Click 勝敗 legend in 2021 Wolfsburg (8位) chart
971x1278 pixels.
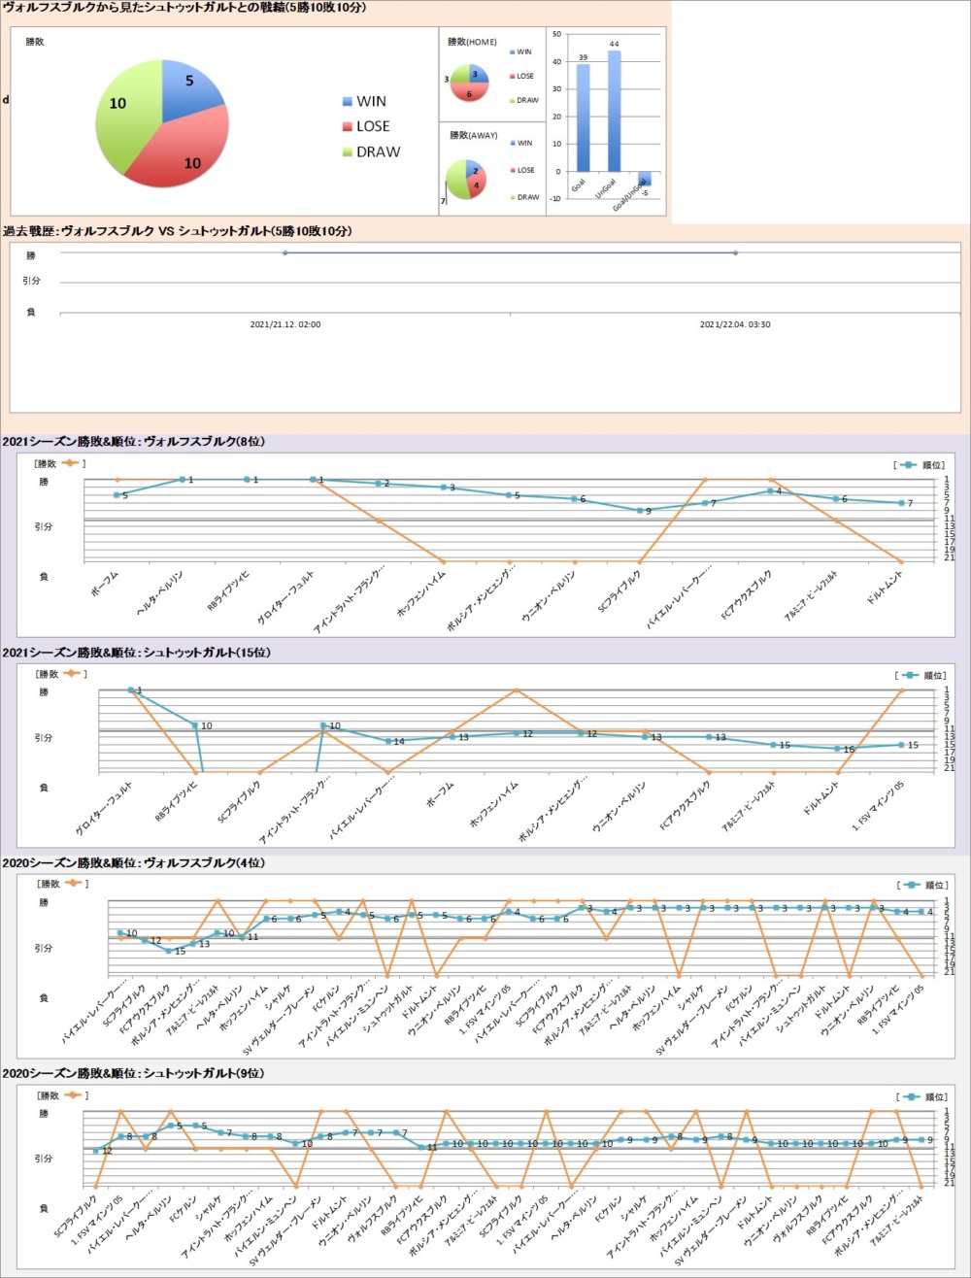[60, 464]
